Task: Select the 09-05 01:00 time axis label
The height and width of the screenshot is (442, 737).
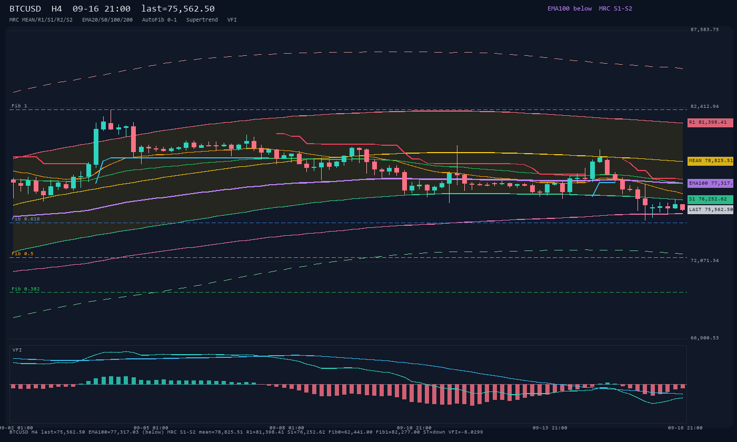Action: pyautogui.click(x=151, y=428)
